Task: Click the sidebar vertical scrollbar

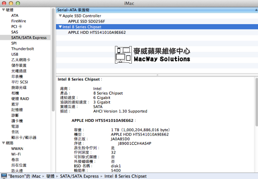Action: [x=53, y=60]
